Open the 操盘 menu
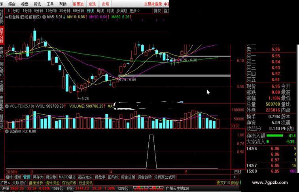Image resolution: width=299 pixels, height=192 pixels. point(25,4)
